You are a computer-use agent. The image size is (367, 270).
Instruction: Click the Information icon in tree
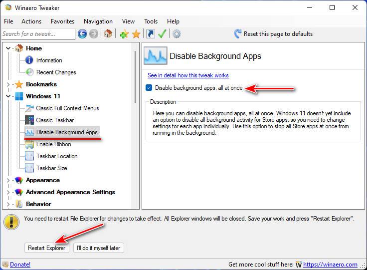point(29,60)
